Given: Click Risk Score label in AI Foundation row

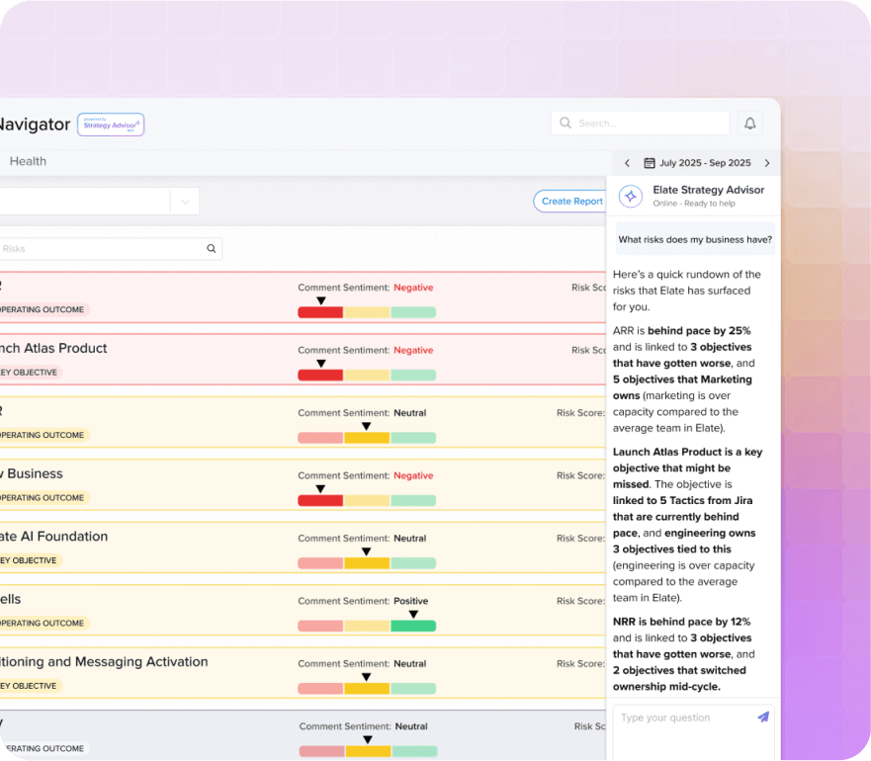Looking at the screenshot, I should [580, 539].
